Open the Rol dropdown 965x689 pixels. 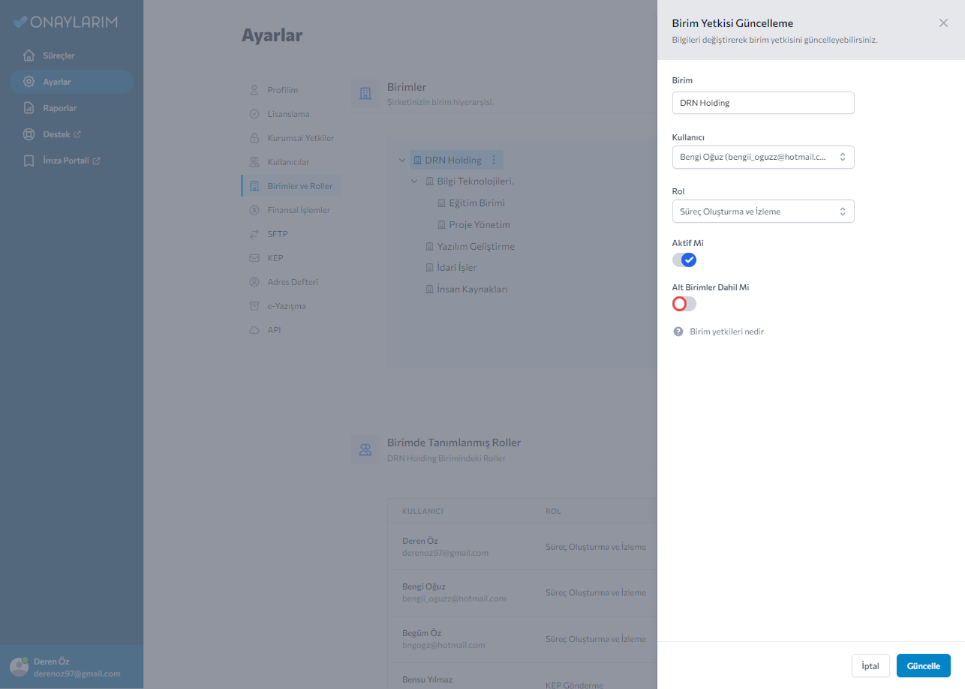point(763,211)
